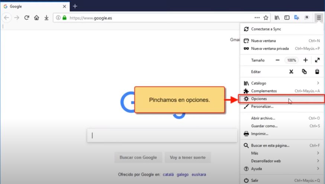Decrease zoom with the minus button
Viewport: 325px width, 184px height.
(277, 60)
